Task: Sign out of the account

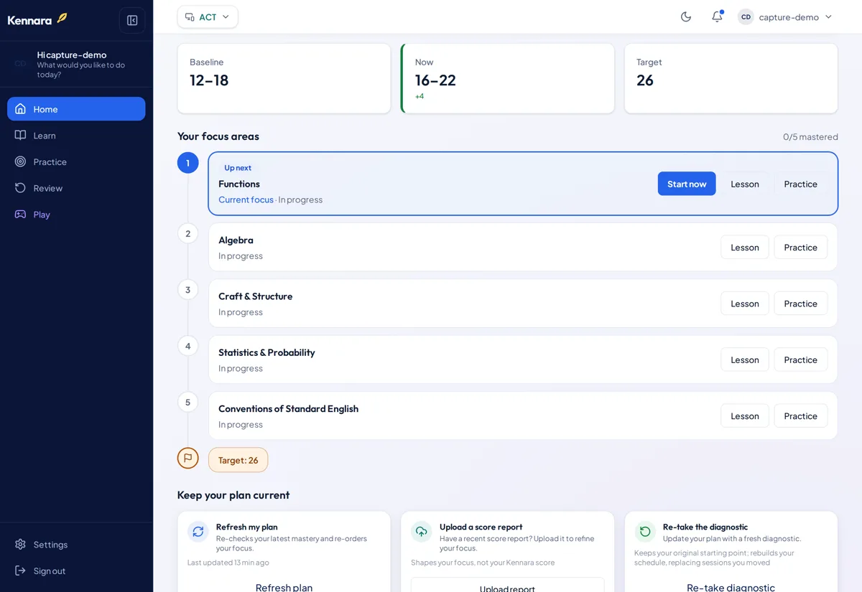Action: tap(76, 571)
